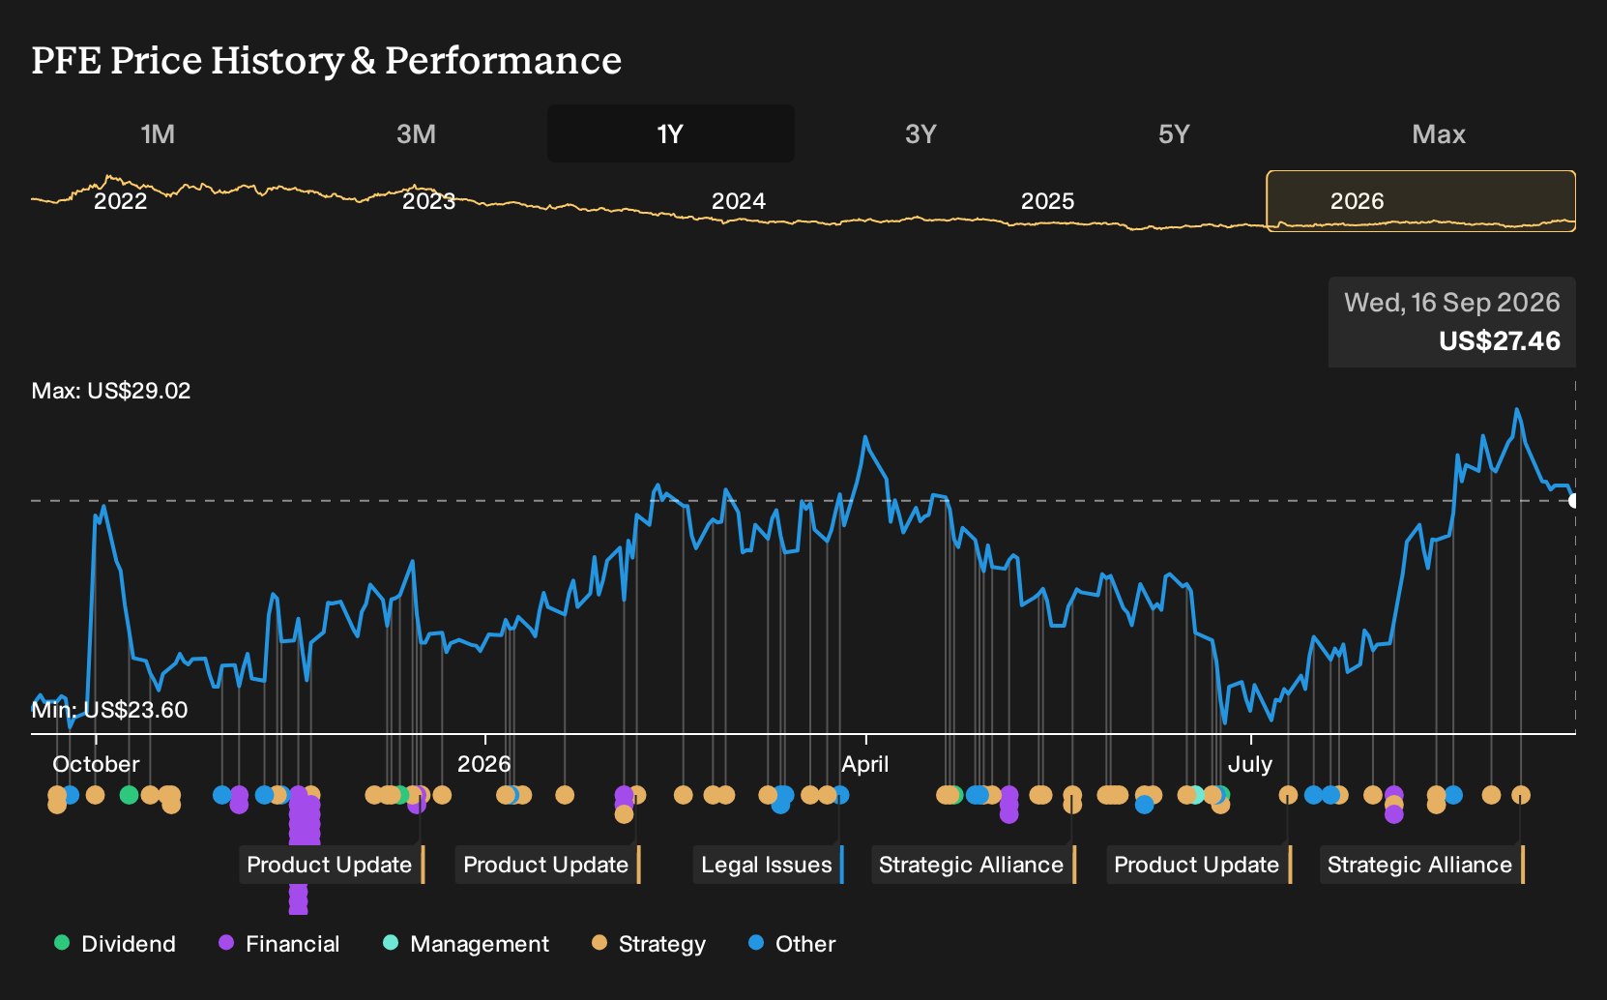Click the 'US$27.46' tooltip price
The width and height of the screenshot is (1607, 1000).
(1500, 341)
